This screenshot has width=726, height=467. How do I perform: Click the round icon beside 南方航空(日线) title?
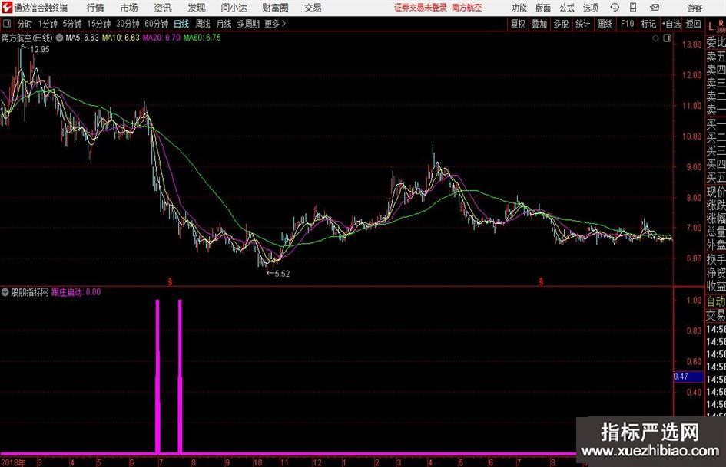[59, 38]
